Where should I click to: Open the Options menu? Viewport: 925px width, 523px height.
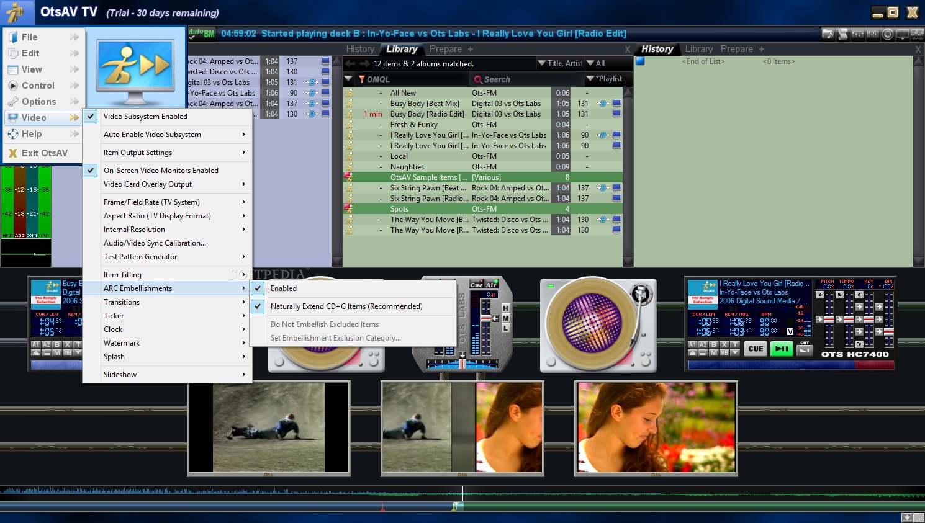pos(43,102)
